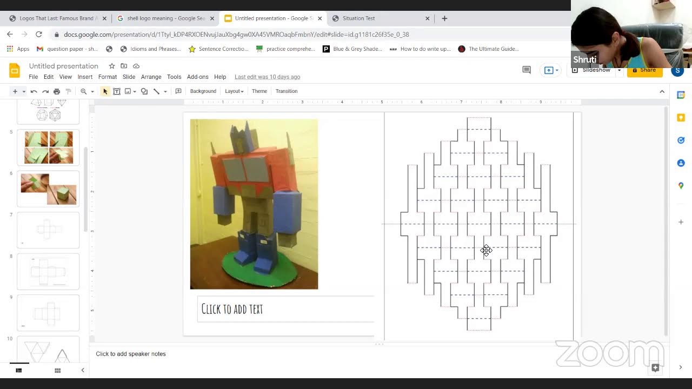Click the Background button

[x=203, y=91]
